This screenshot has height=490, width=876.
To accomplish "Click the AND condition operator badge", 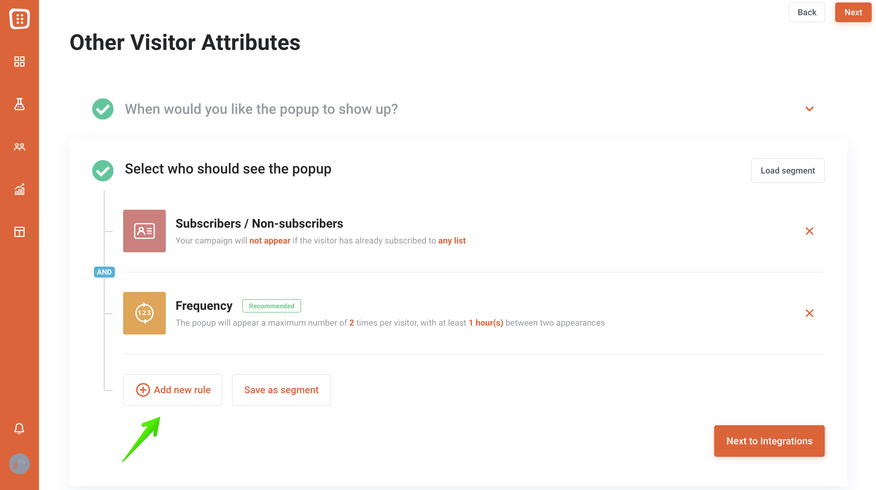I will tap(105, 272).
